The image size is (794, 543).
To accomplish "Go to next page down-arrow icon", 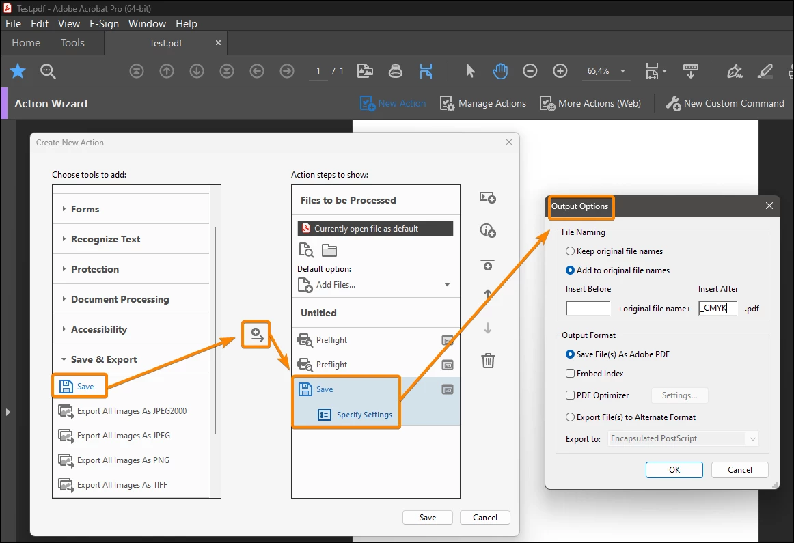I will tap(197, 71).
